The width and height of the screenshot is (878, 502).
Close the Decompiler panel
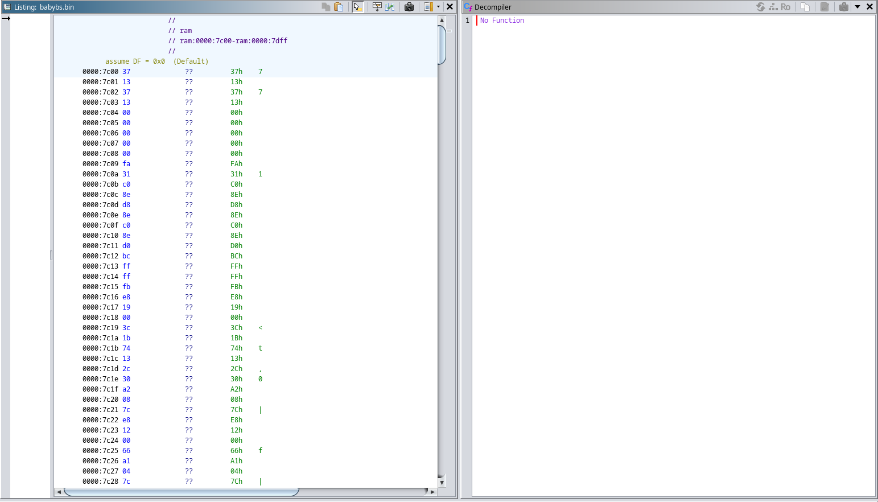(x=869, y=7)
